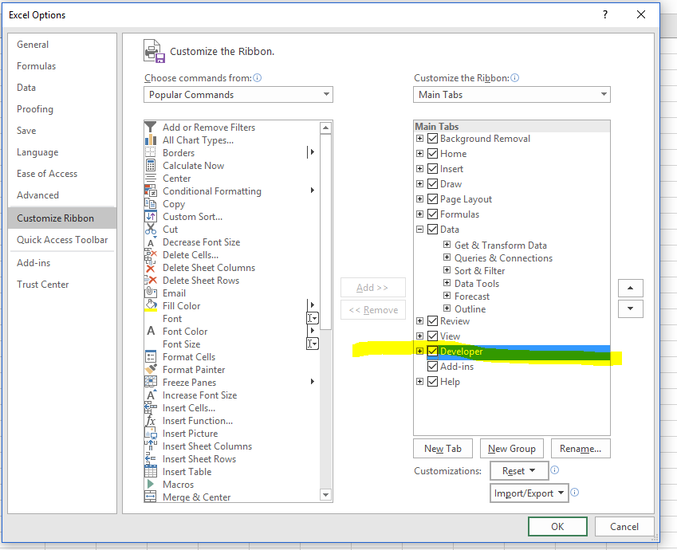The image size is (677, 550).
Task: Click the Center alignment icon
Action: click(x=150, y=179)
